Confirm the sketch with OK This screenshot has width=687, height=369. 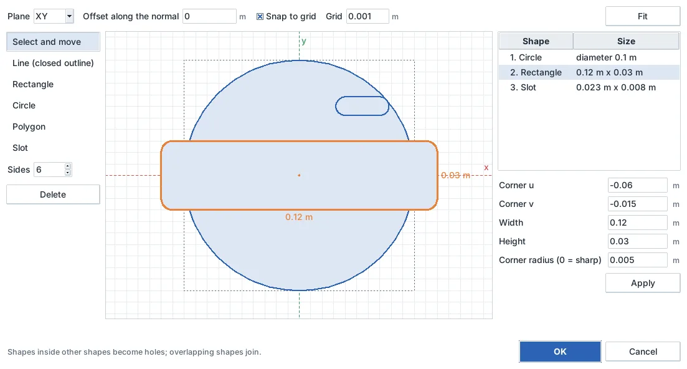(560, 352)
